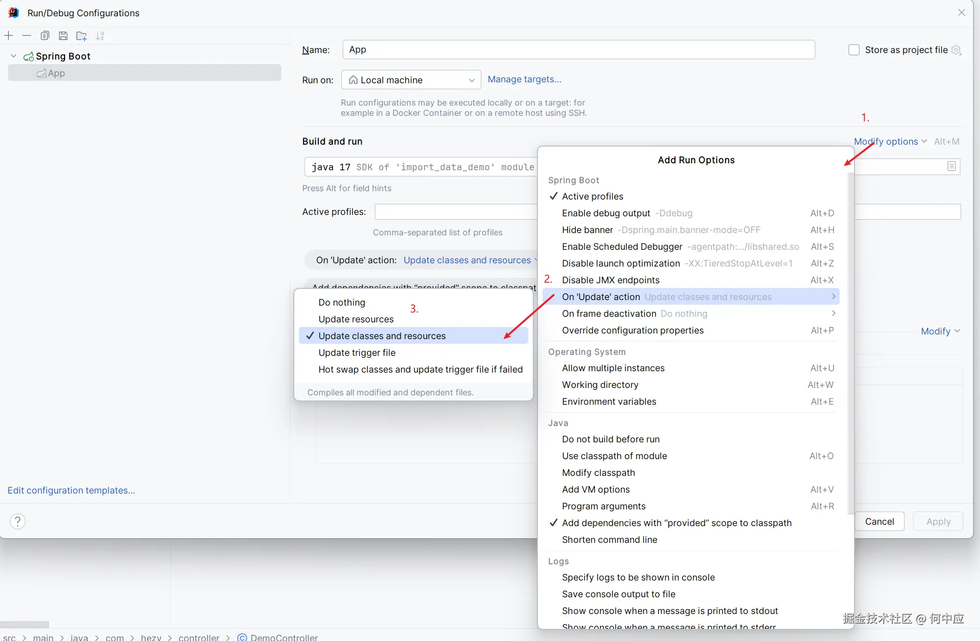The image size is (980, 641).
Task: Open the Manage targets link
Action: tap(524, 80)
